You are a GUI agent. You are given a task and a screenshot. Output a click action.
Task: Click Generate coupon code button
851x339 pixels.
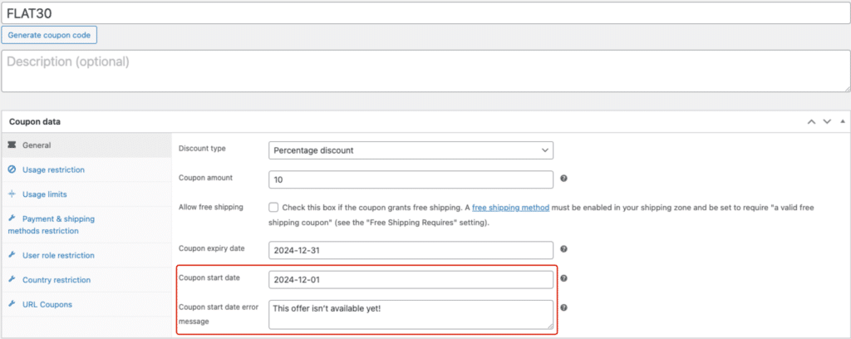49,35
